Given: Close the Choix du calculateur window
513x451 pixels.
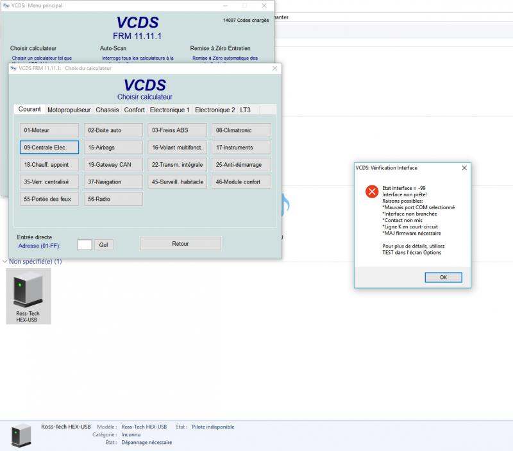Looking at the screenshot, I should (x=275, y=68).
